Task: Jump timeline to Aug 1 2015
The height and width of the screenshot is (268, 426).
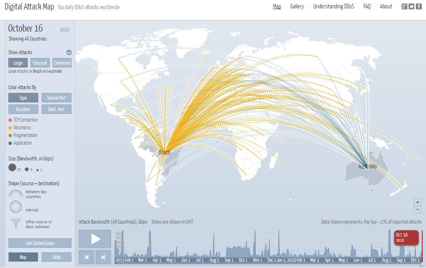Action: click(214, 260)
